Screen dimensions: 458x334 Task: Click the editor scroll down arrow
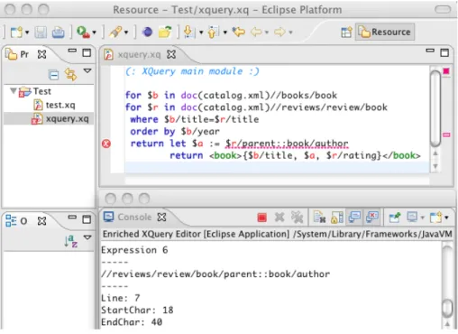click(x=435, y=166)
